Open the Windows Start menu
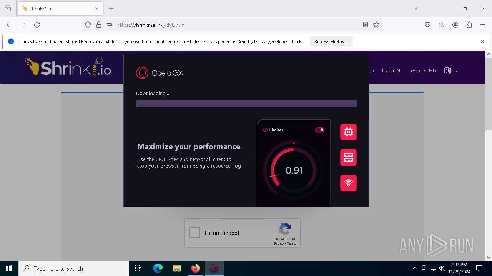Viewport: 492px width, 276px height. click(x=9, y=268)
